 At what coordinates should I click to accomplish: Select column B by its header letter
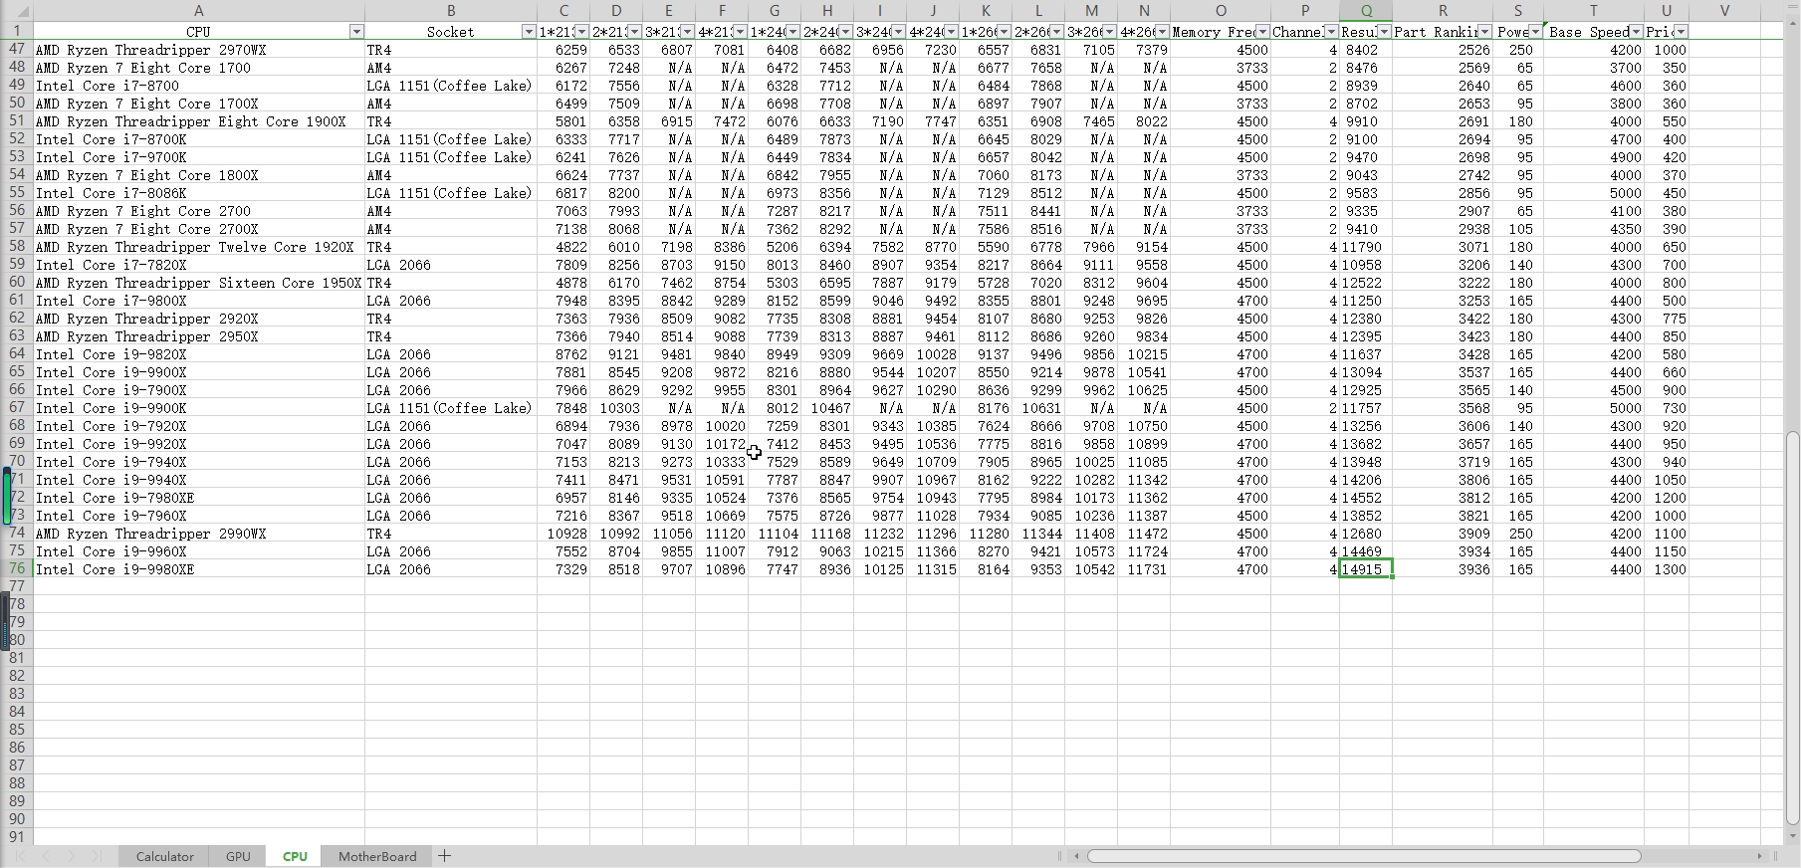pos(451,11)
